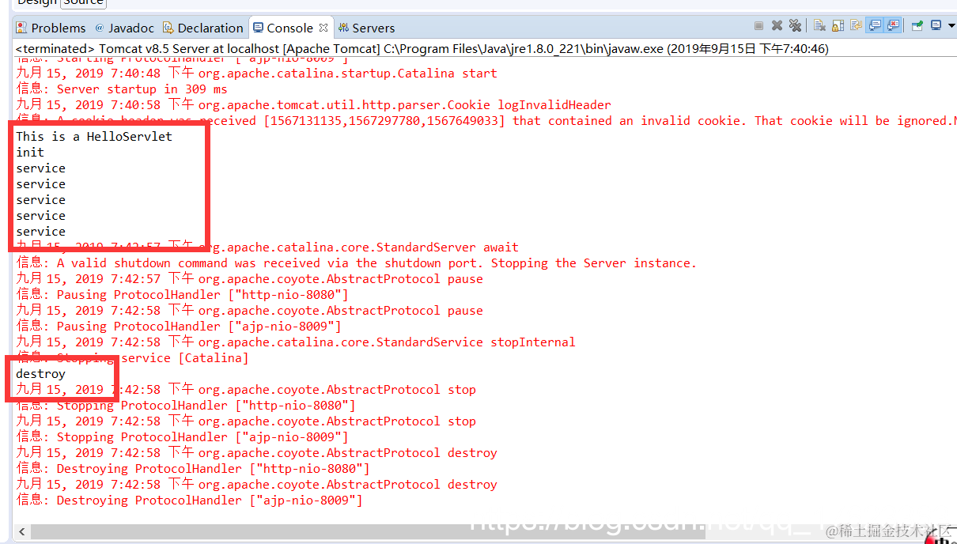Click the last 'AbstractProtocol destroy' log line
The height and width of the screenshot is (544, 957).
tap(256, 484)
